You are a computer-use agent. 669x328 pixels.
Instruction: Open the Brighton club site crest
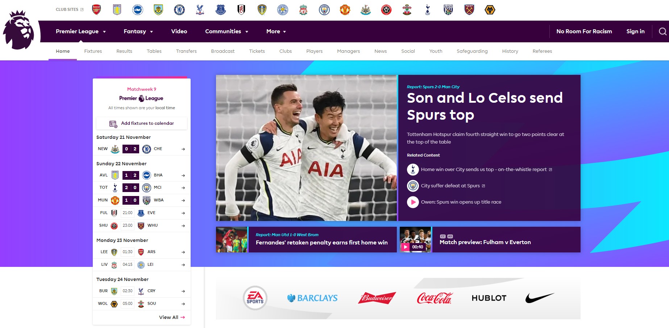pos(138,10)
